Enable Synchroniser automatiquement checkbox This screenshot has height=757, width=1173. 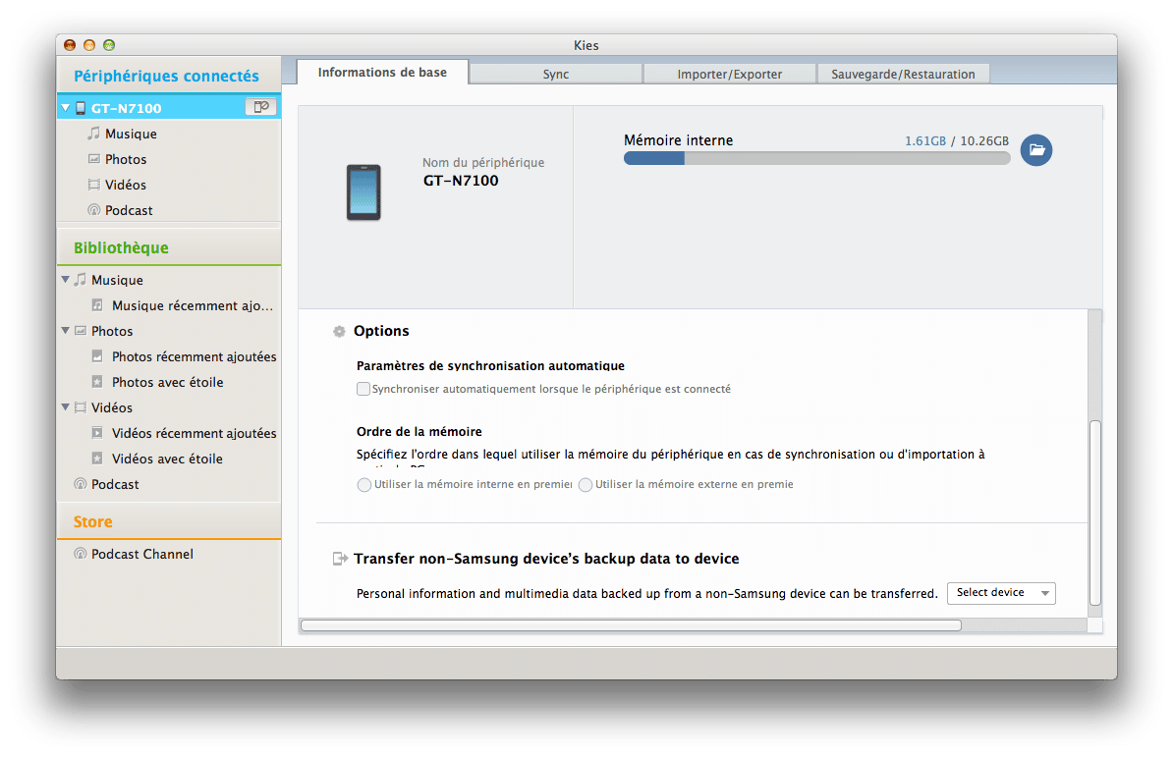363,389
